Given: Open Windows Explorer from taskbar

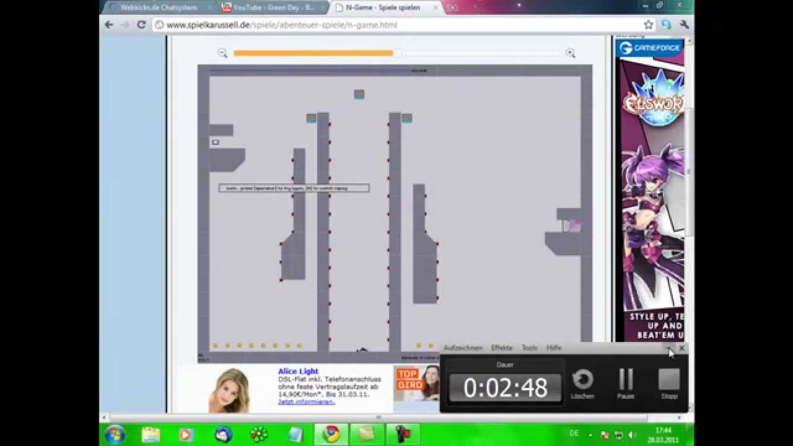Looking at the screenshot, I should point(151,434).
